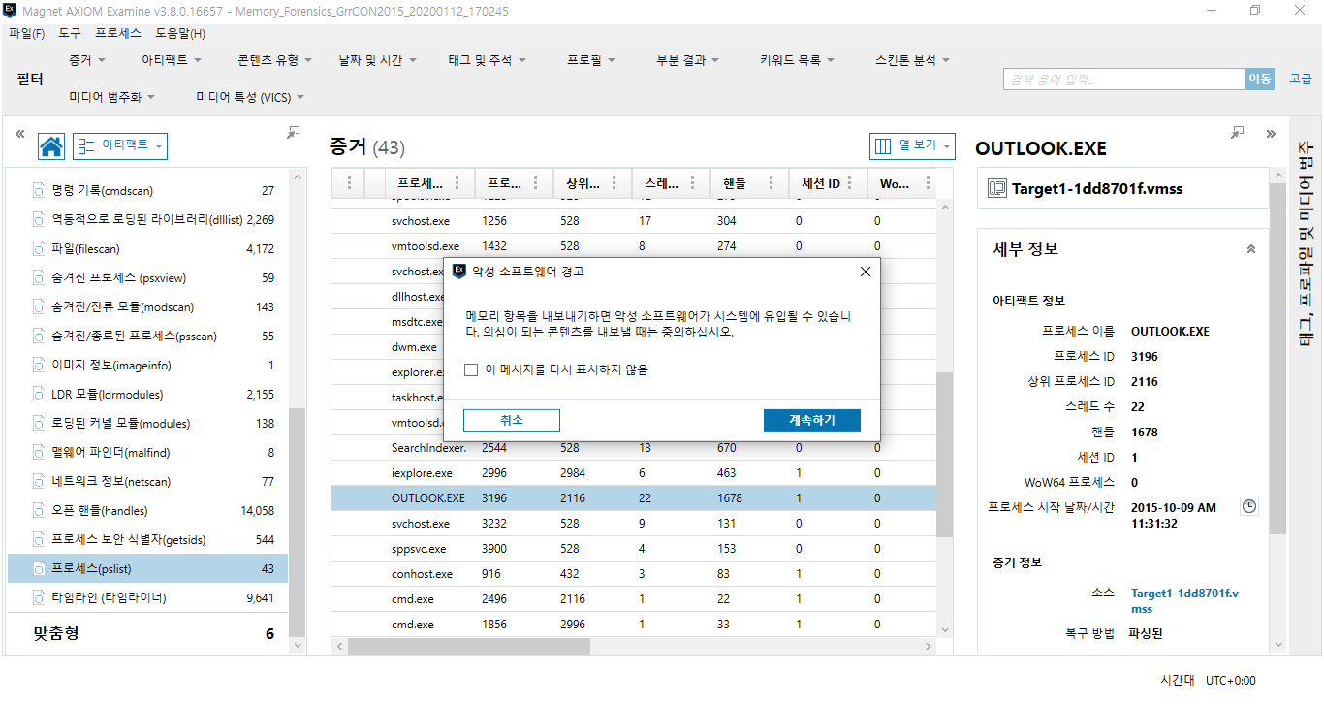Open the 콘텐츠 유형 filter dropdown
Image resolution: width=1324 pixels, height=706 pixels.
(274, 60)
